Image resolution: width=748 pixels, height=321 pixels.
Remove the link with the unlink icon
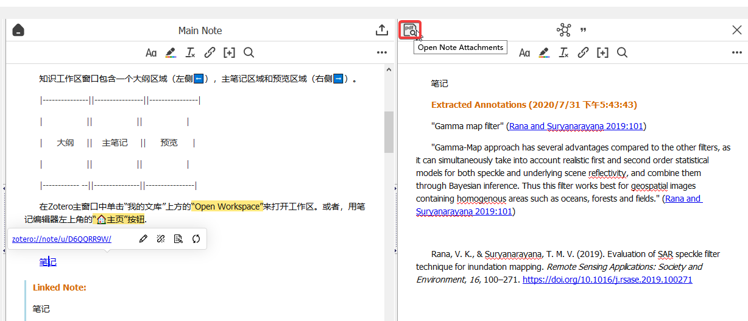point(161,239)
